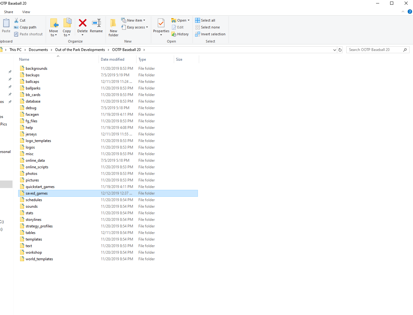This screenshot has height=315, width=413.
Task: Click the Edit ribbon command
Action: point(178,27)
